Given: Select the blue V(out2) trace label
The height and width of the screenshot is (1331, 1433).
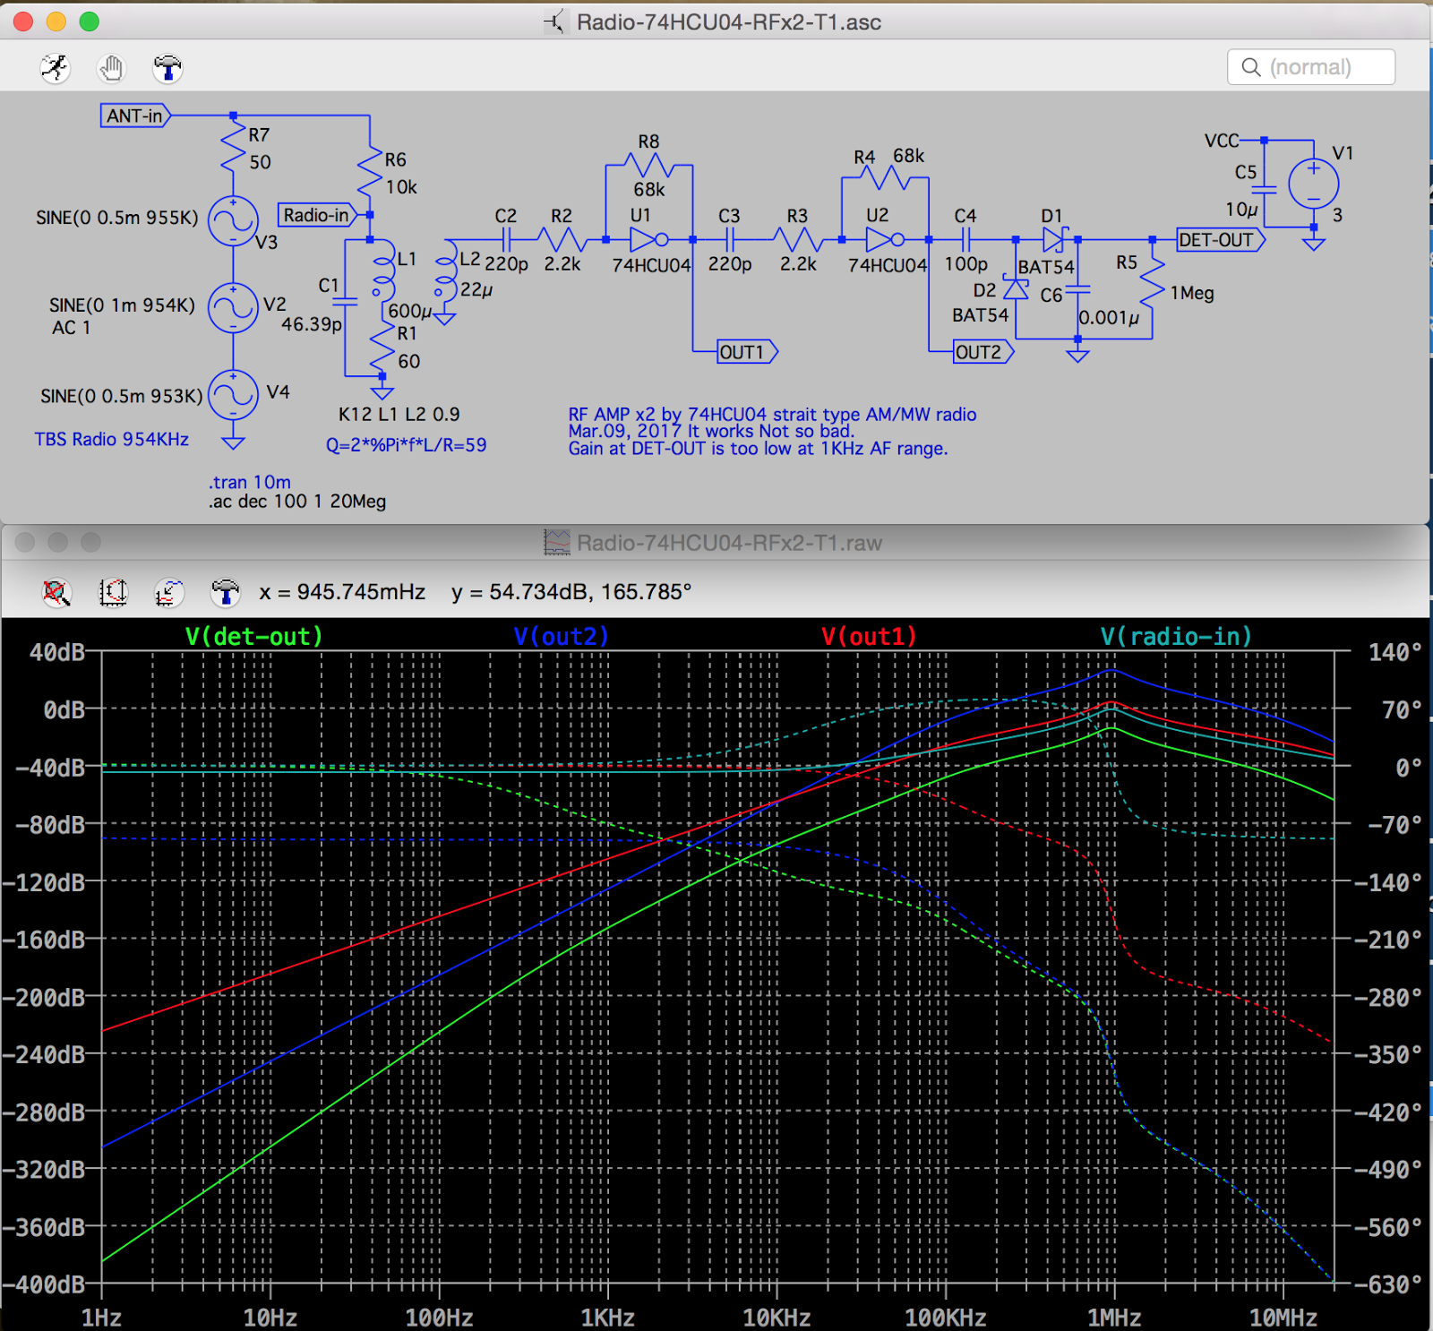Looking at the screenshot, I should coord(561,637).
